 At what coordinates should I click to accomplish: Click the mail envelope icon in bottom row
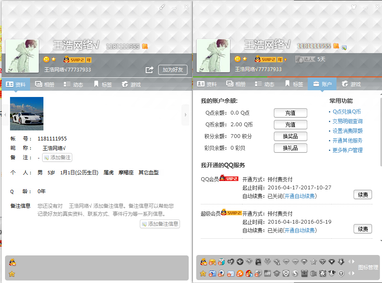[230, 274]
